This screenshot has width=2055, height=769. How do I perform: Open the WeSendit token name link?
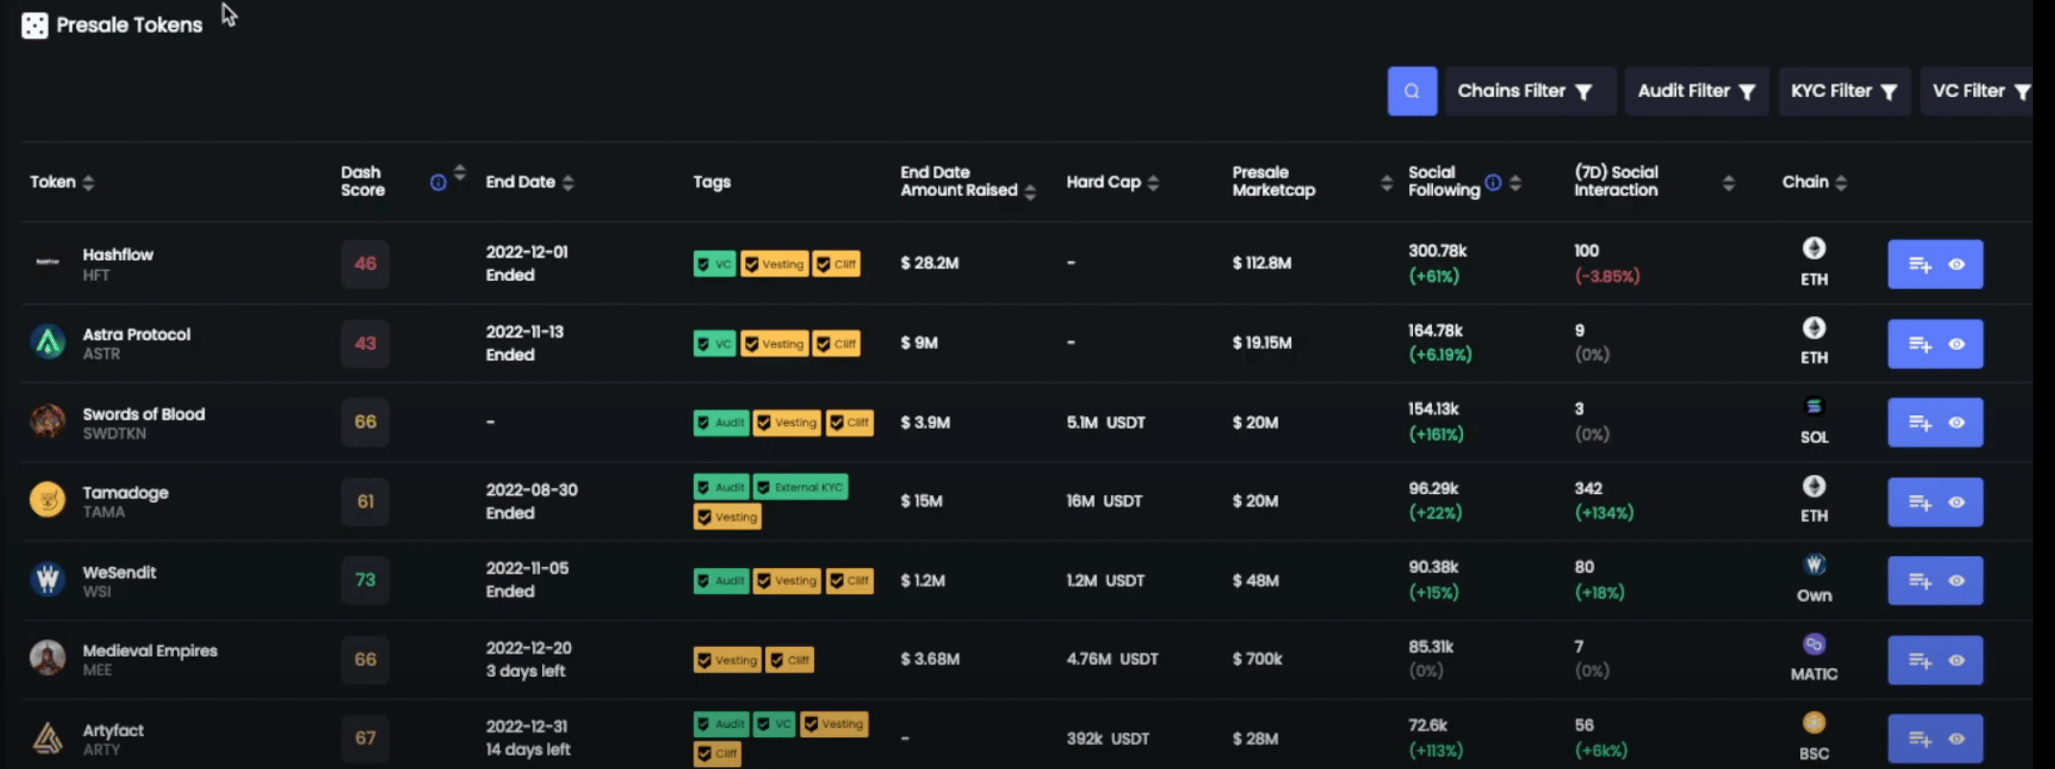pos(119,573)
